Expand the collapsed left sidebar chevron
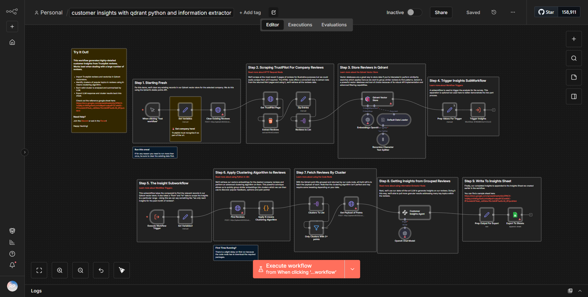The width and height of the screenshot is (588, 297). pos(25,152)
